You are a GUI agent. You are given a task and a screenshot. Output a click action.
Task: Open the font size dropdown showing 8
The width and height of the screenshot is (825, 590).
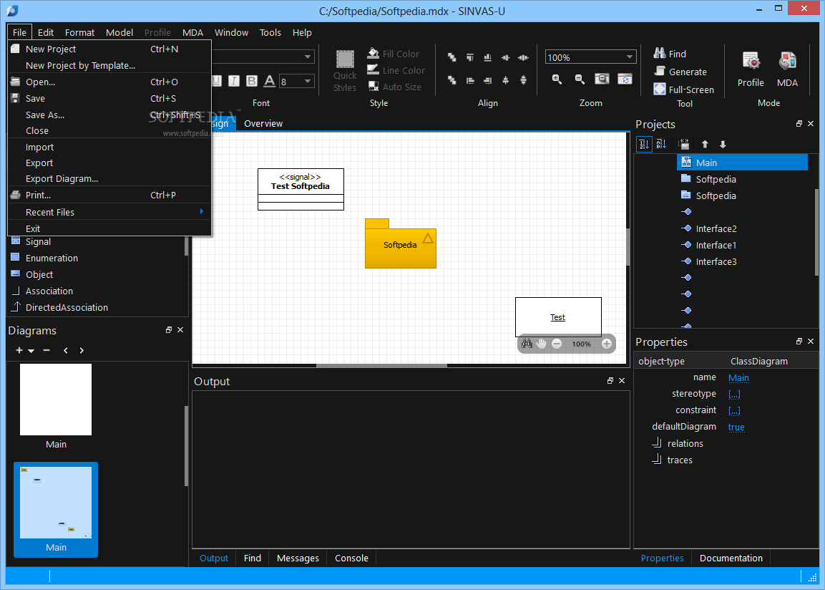point(308,81)
